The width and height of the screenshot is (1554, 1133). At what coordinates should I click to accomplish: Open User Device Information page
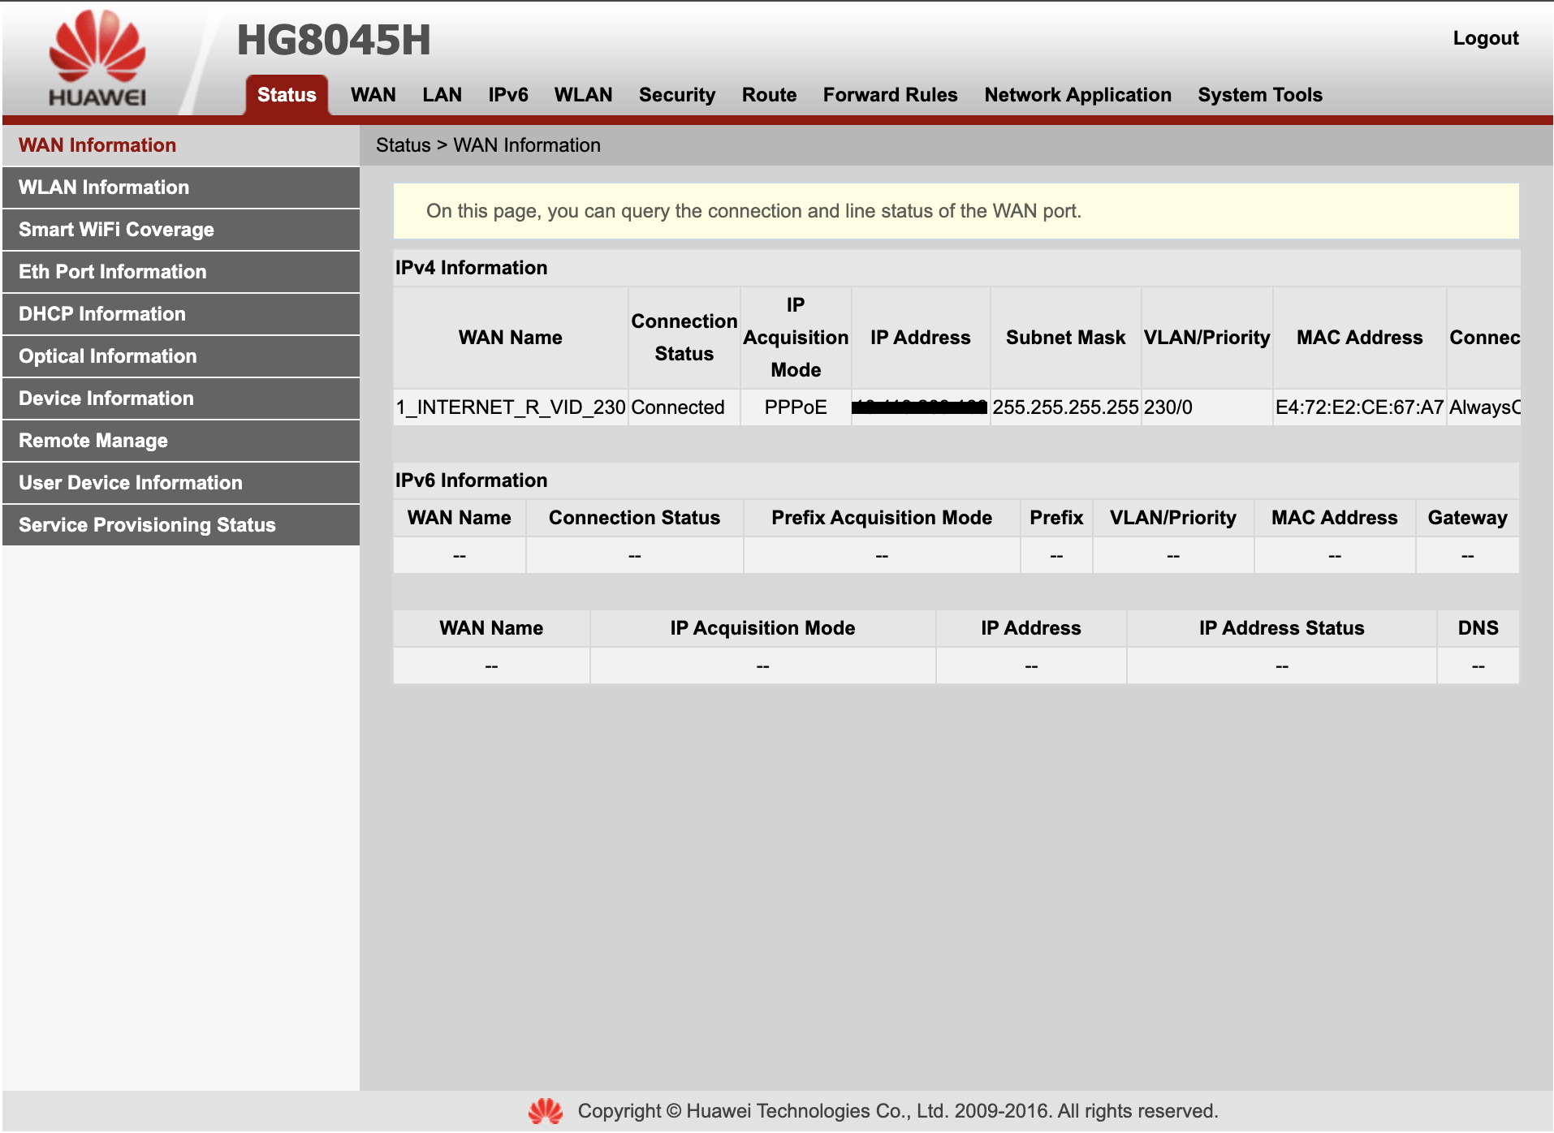click(x=131, y=483)
